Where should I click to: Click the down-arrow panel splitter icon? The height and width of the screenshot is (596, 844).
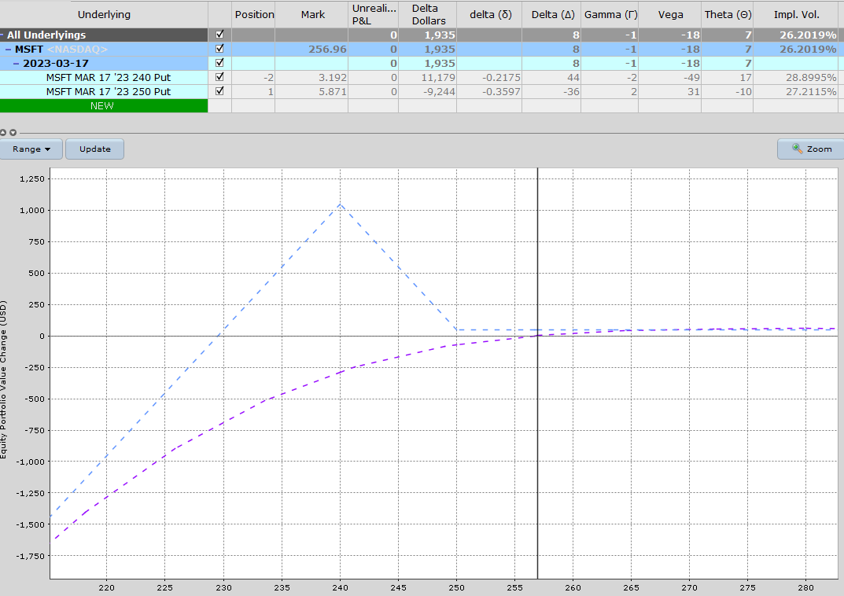coord(13,132)
